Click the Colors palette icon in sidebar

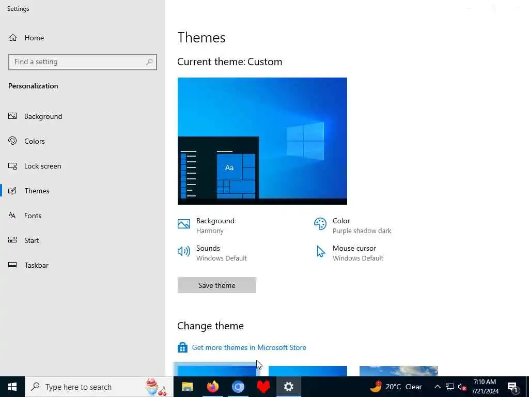(12, 141)
